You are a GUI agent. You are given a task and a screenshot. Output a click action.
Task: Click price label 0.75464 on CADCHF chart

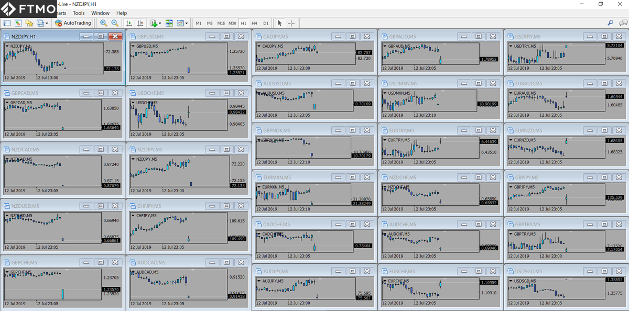363,246
